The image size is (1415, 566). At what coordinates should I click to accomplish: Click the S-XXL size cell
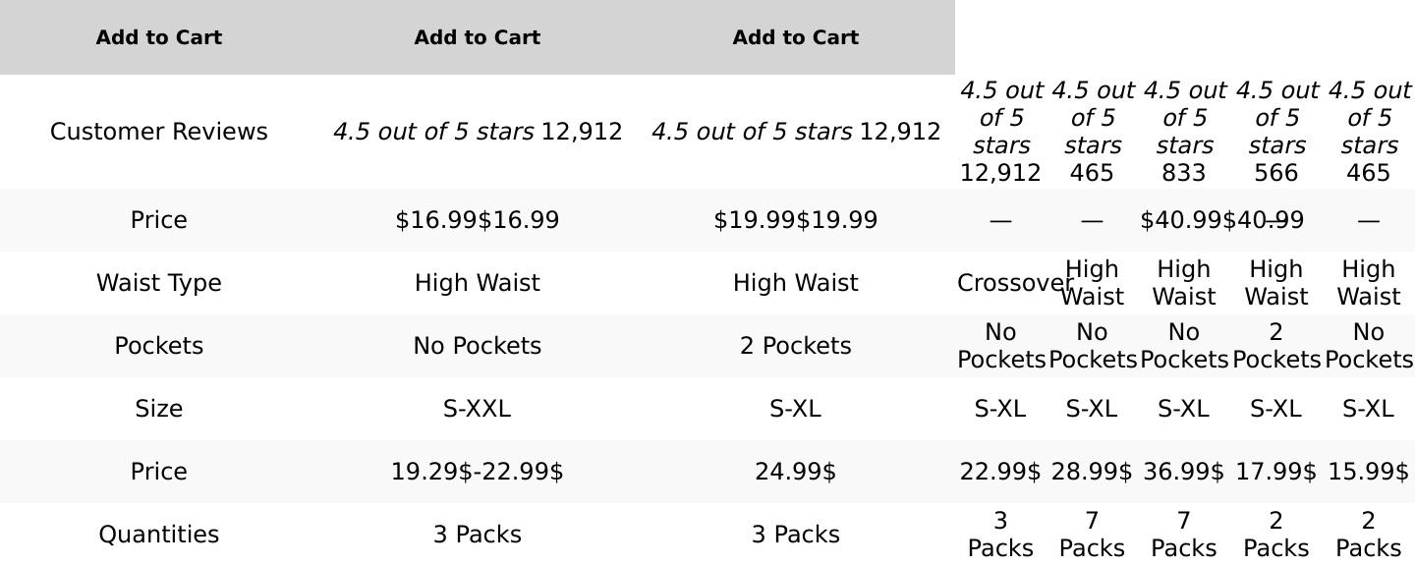[x=477, y=409]
